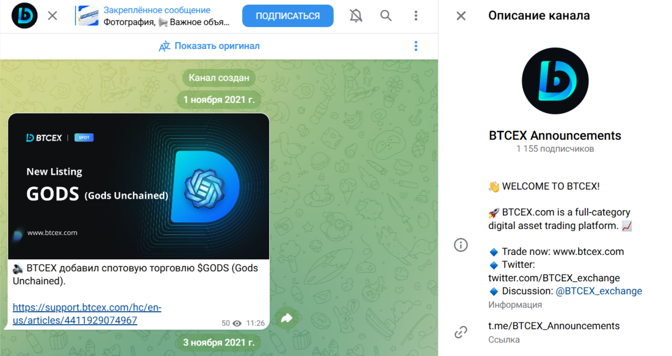Open the large BTCEX channel profile photo

click(555, 81)
